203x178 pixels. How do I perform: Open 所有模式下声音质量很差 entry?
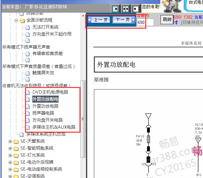39,66
